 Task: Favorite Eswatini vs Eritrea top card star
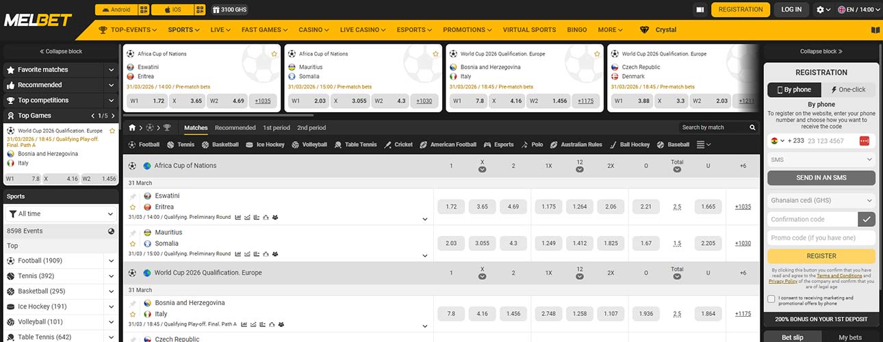[274, 53]
